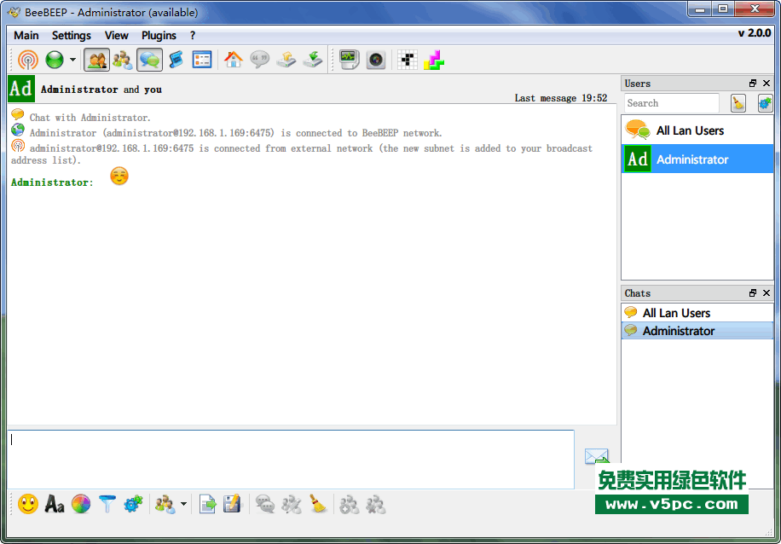Click the broom icon in the bottom toolbar
Screen dimensions: 781x544
click(317, 504)
